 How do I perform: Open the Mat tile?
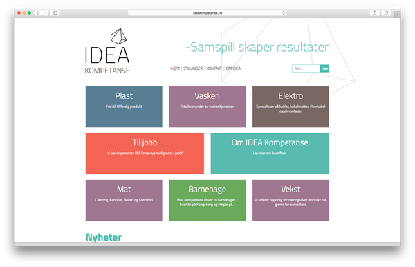tap(124, 201)
